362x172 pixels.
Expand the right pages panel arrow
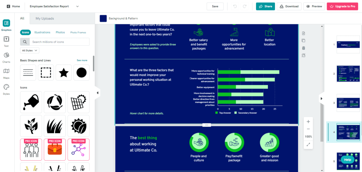[321, 99]
